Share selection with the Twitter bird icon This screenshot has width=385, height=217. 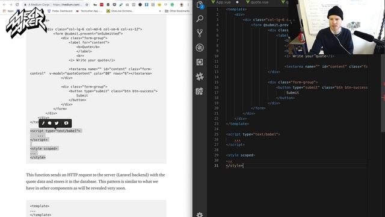[57, 123]
